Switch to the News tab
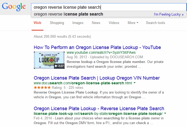187x127 pixels. (96, 23)
